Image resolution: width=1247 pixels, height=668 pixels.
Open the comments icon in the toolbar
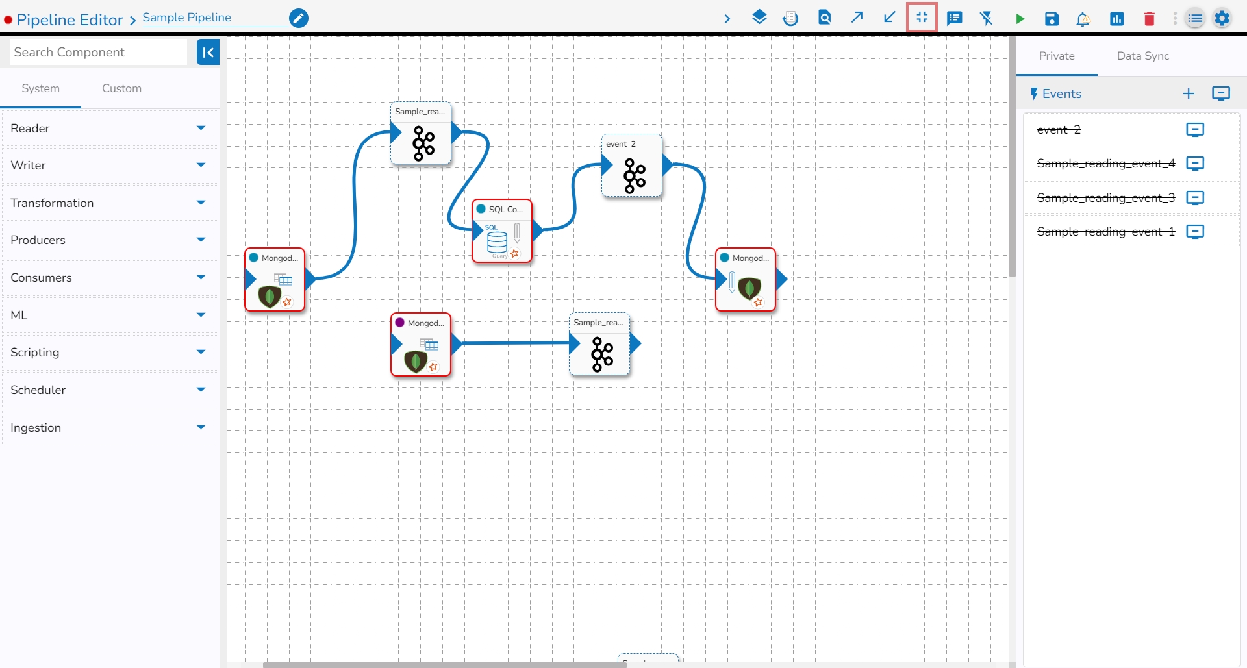click(x=954, y=18)
